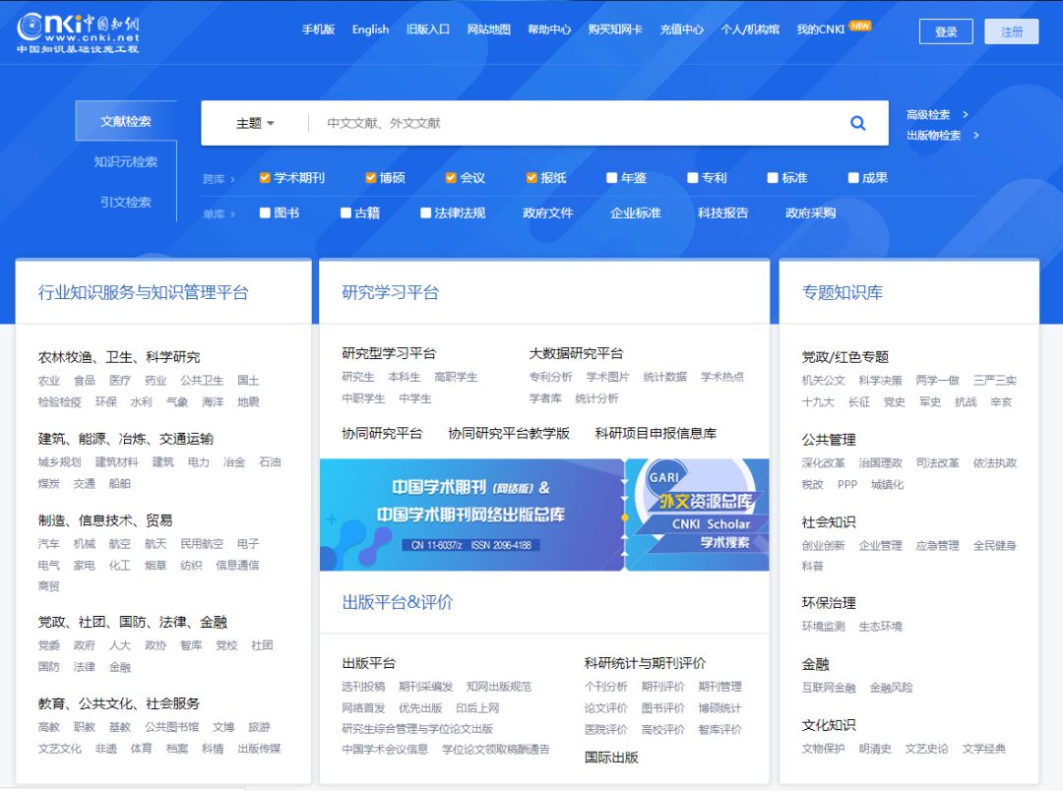The width and height of the screenshot is (1063, 791).
Task: Expand the 高级检索 arrow link
Action: pyautogui.click(x=938, y=114)
